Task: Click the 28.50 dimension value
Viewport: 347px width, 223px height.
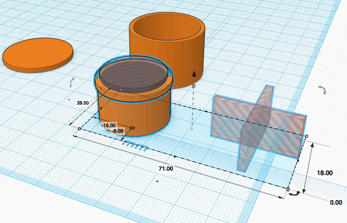Action: coord(83,103)
